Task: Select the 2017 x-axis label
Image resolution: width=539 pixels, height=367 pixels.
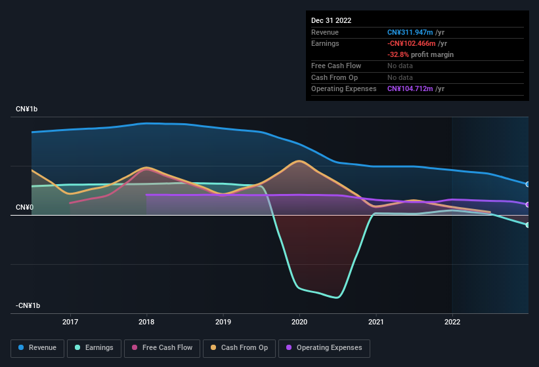Action: (x=70, y=322)
